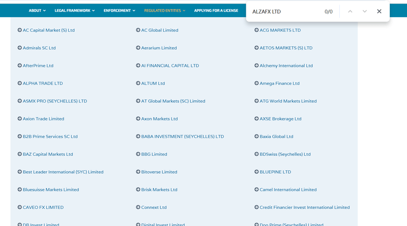This screenshot has height=226, width=407.
Task: Click the arrow icon beside B2B Prime Services SC Ltd
Action: (x=19, y=136)
